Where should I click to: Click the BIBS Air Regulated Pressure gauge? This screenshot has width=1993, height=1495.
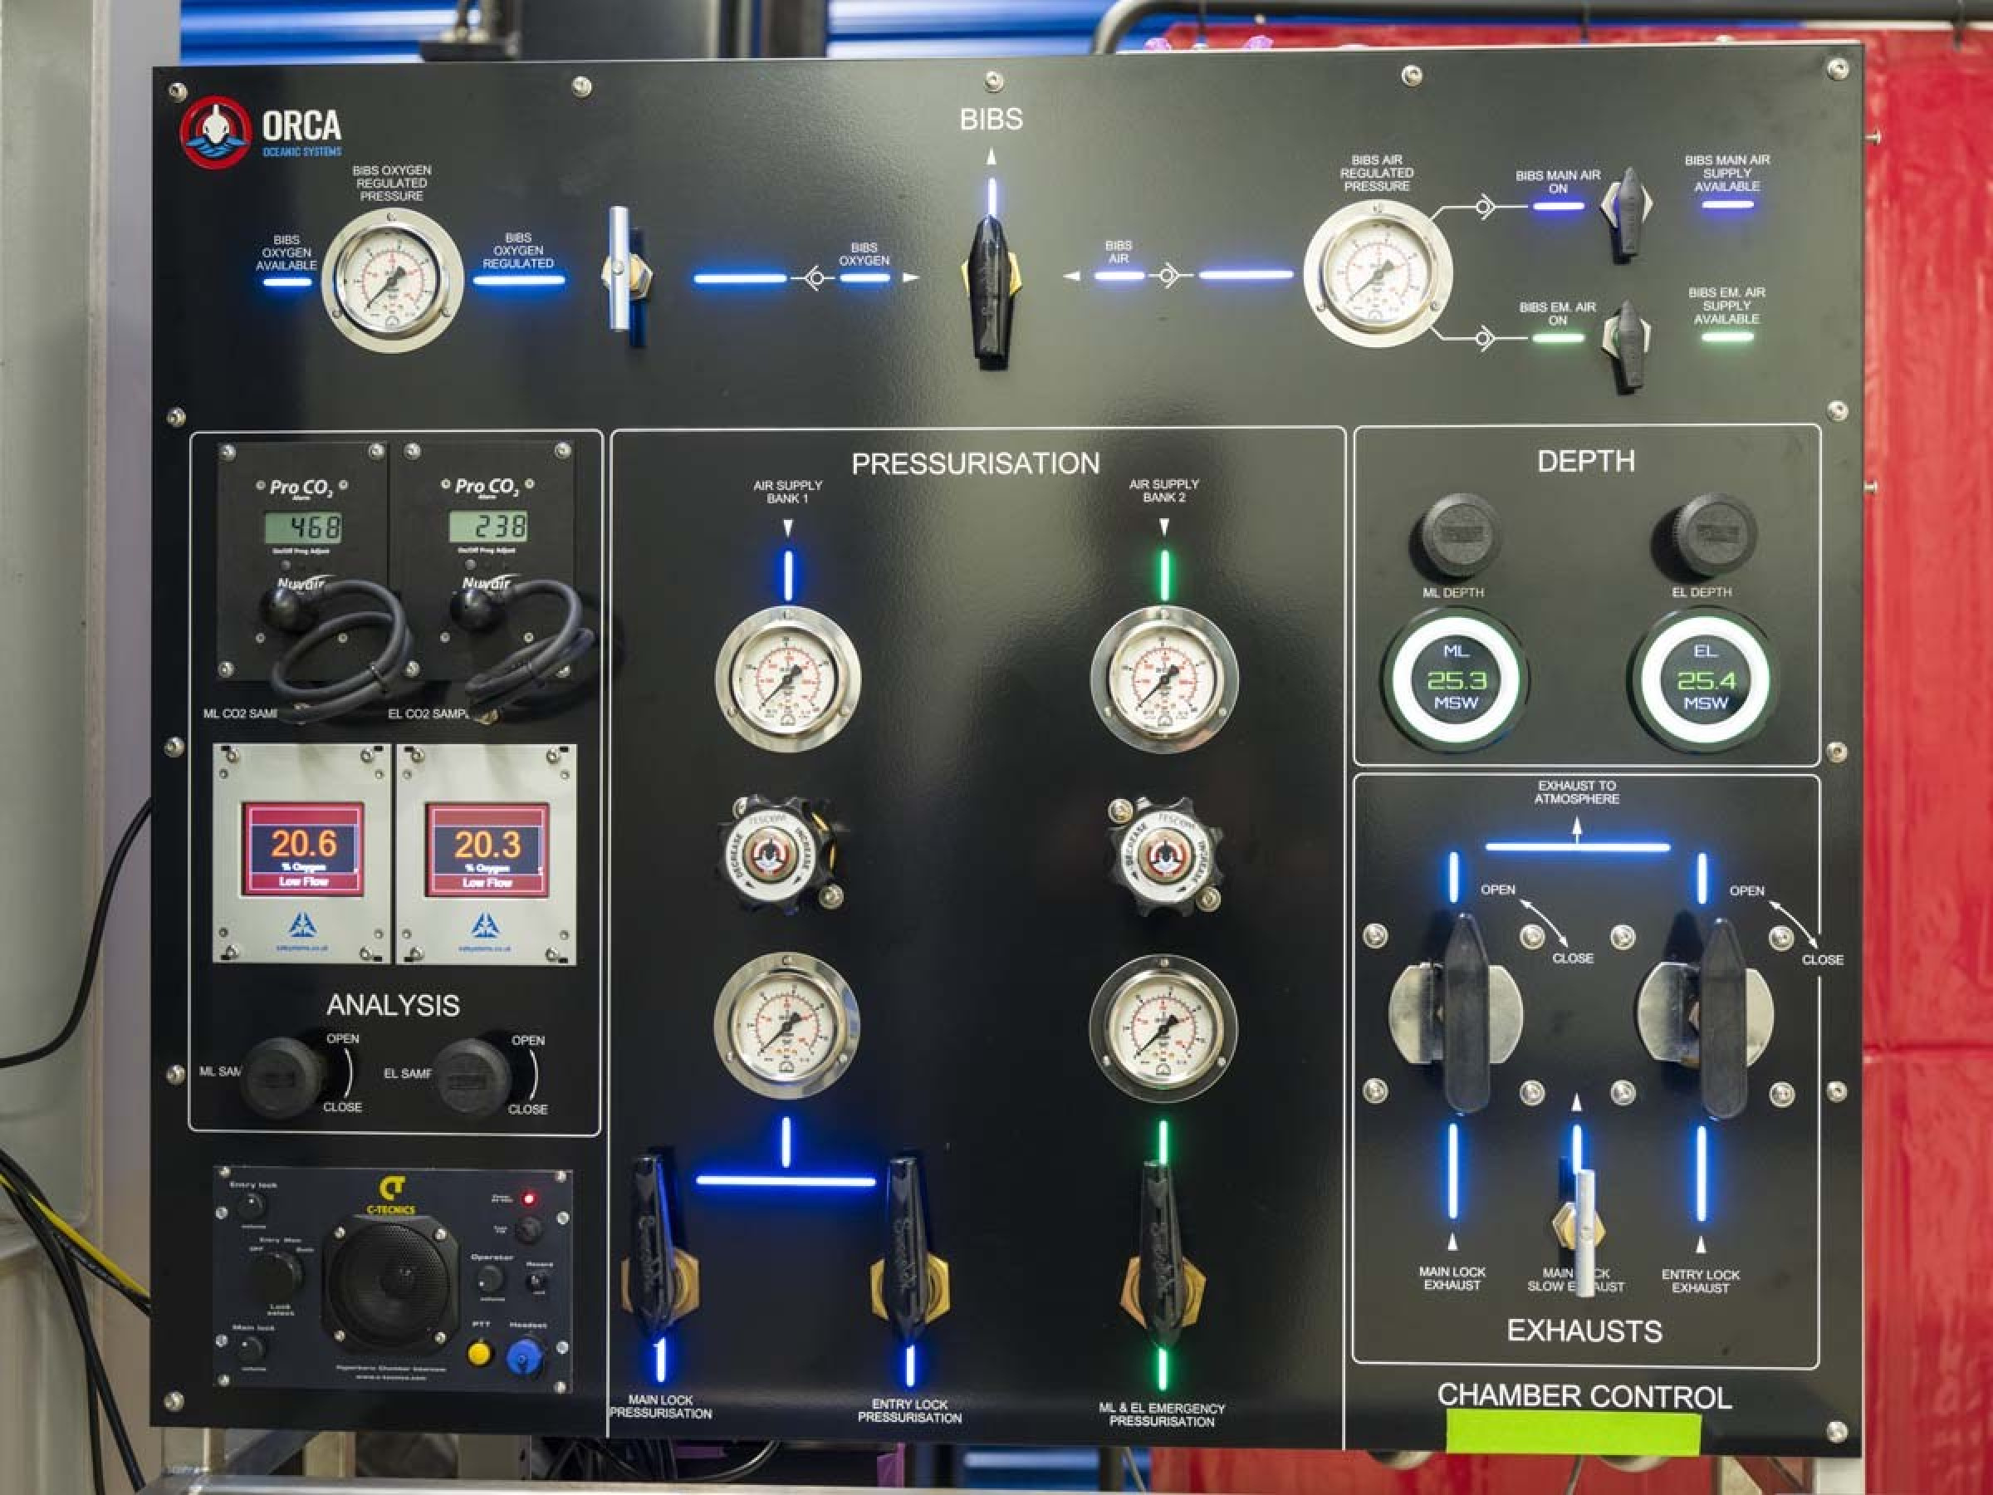point(1377,273)
